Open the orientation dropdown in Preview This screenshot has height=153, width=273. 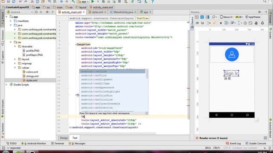[214, 17]
